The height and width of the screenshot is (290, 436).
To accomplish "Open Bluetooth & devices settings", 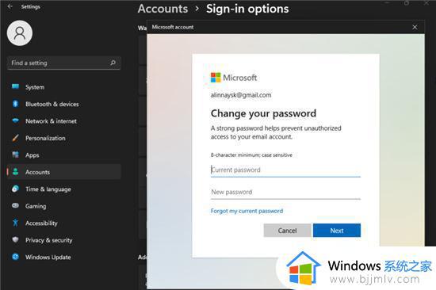I will 64,104.
